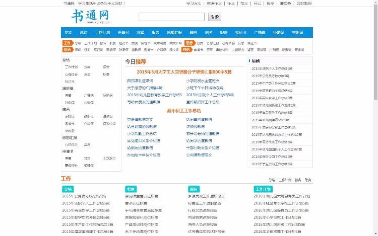Open 给朋友的道歉信

(140, 148)
